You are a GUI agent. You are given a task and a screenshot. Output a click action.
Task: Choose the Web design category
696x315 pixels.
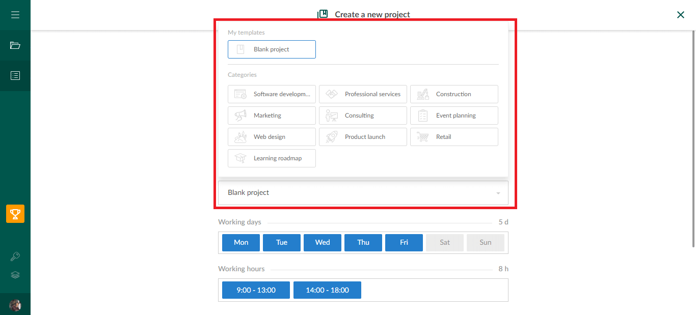pyautogui.click(x=272, y=137)
